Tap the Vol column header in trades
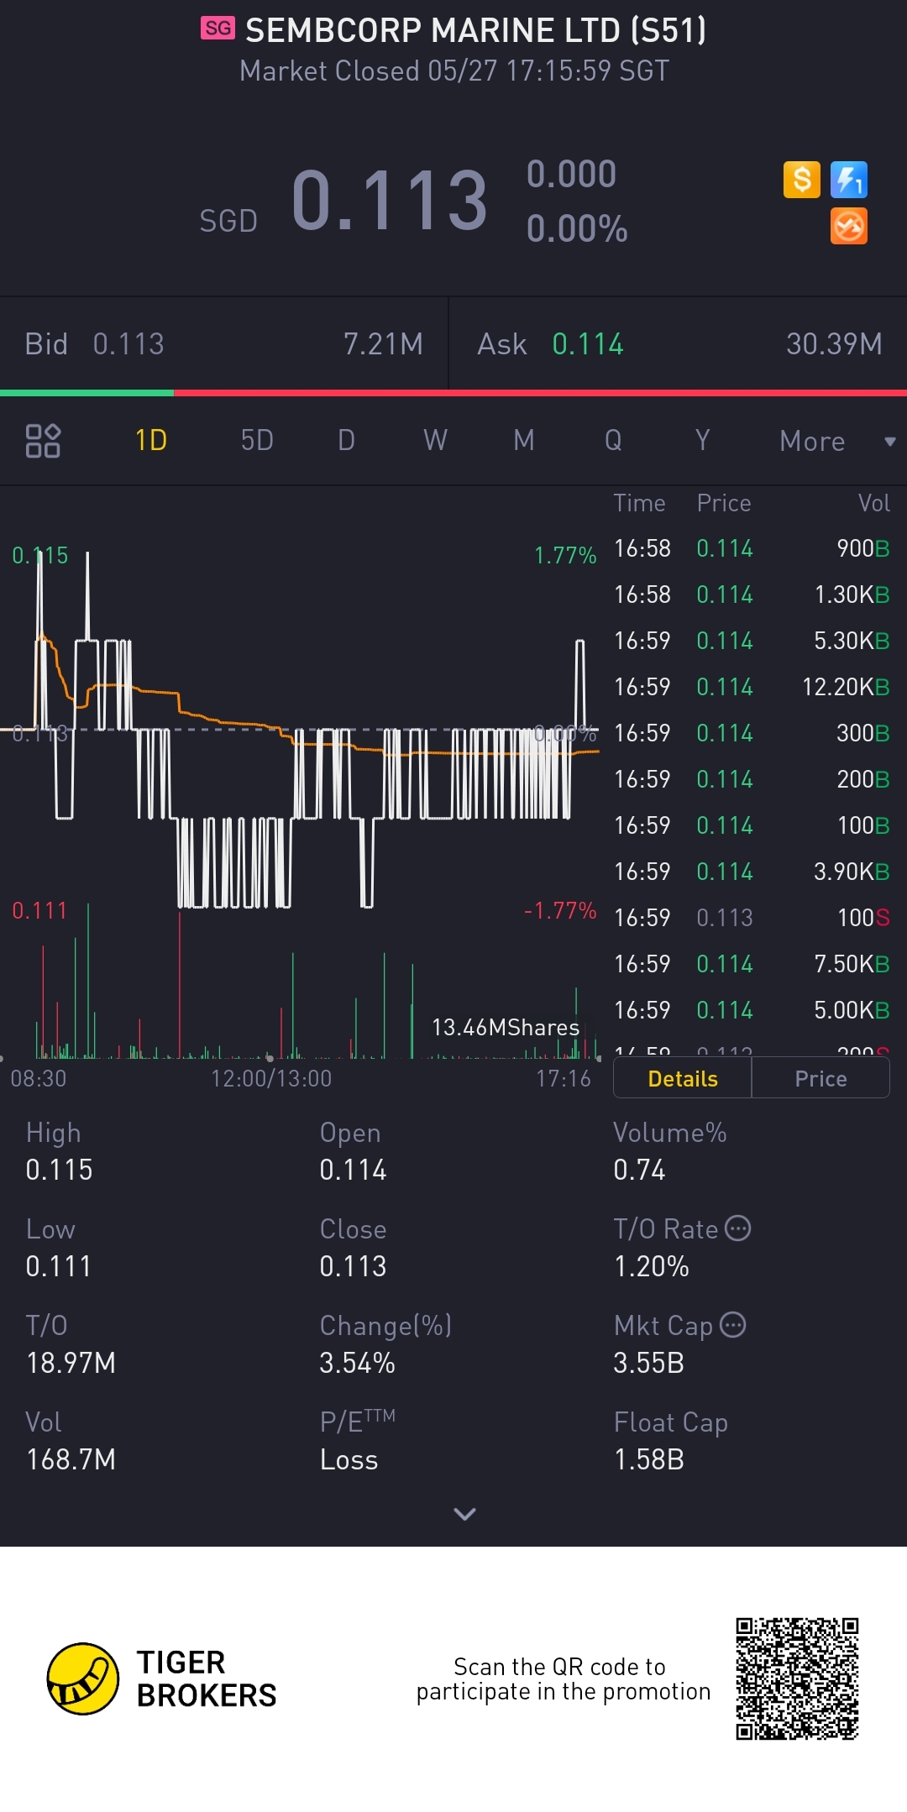This screenshot has height=1812, width=907. coord(873,503)
